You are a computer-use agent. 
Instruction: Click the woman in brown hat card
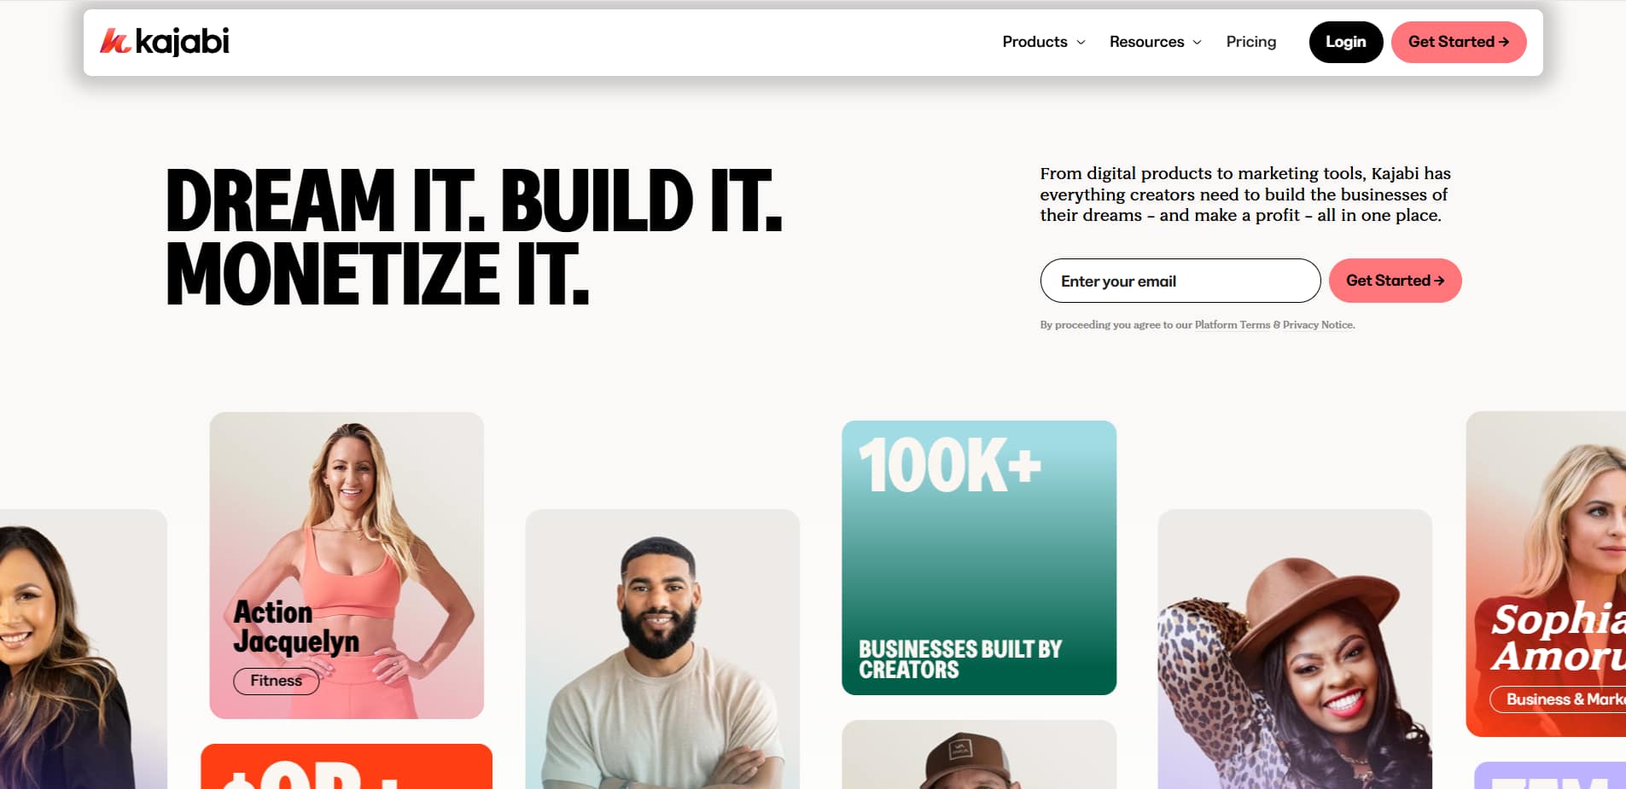tap(1295, 649)
